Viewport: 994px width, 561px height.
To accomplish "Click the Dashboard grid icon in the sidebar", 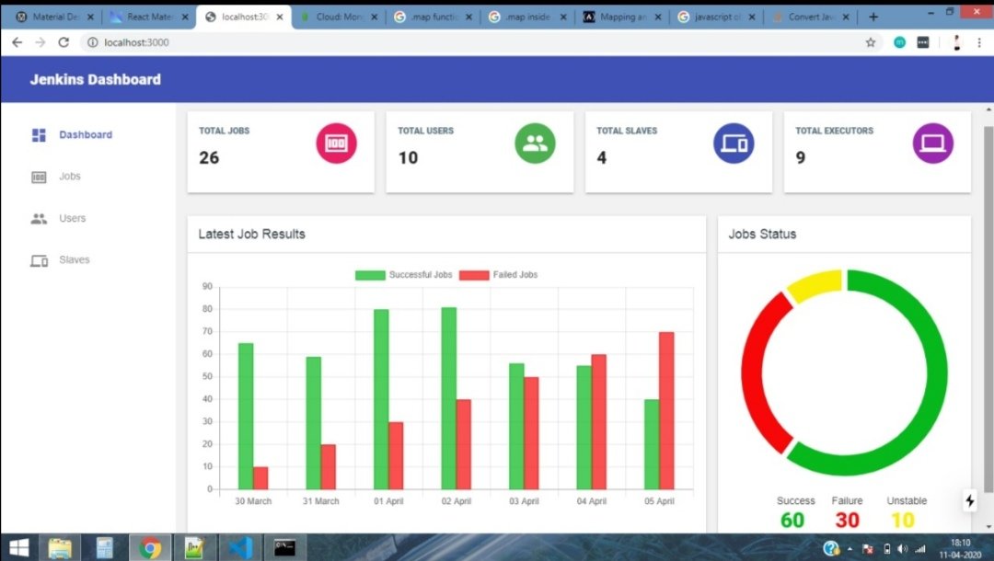I will (x=39, y=135).
